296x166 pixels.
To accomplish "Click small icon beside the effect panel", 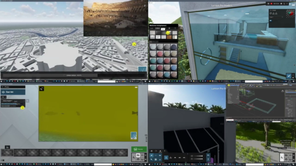I will (x=27, y=101).
